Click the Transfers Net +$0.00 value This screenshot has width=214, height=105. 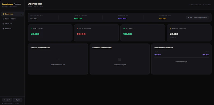[122, 19]
